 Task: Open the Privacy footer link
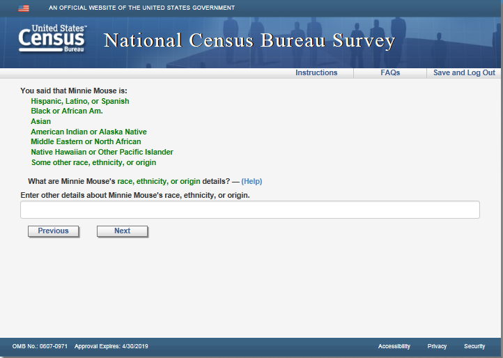tap(437, 346)
